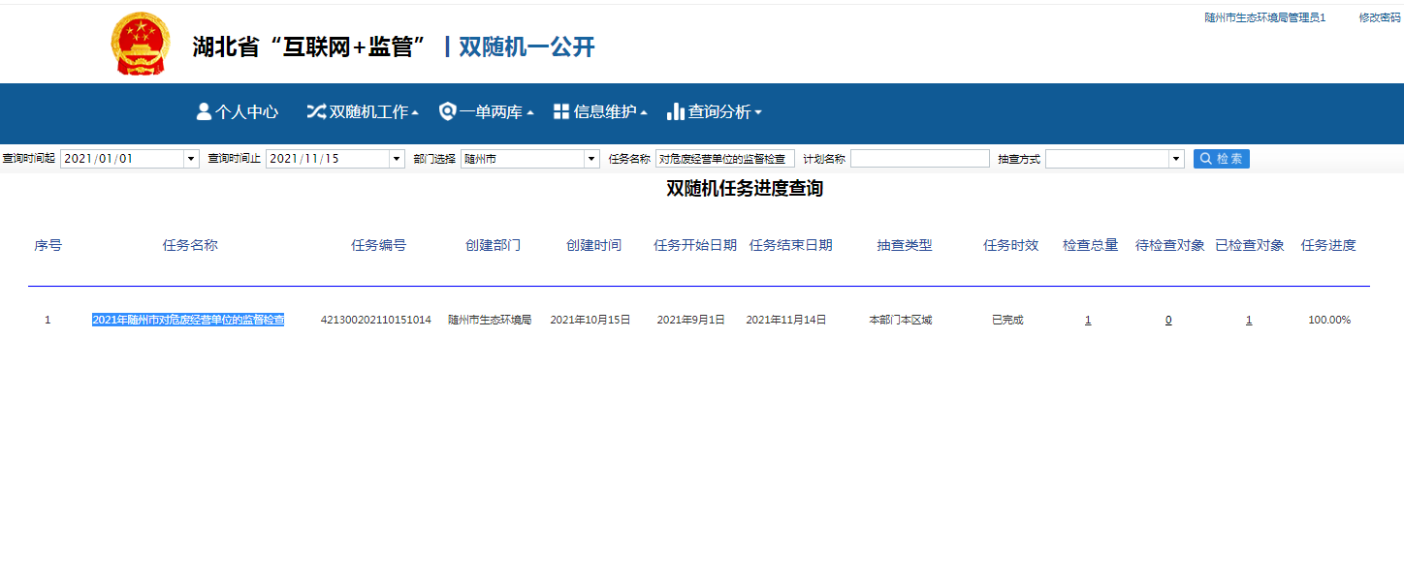Open the 查询时间起 date dropdown
This screenshot has height=585, width=1404.
tap(190, 159)
